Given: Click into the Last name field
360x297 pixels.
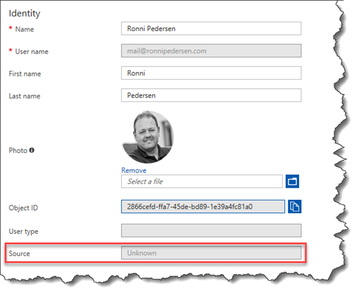Looking at the screenshot, I should (211, 95).
